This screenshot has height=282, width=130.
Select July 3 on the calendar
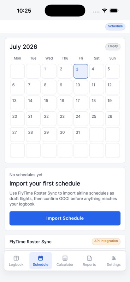[81, 71]
